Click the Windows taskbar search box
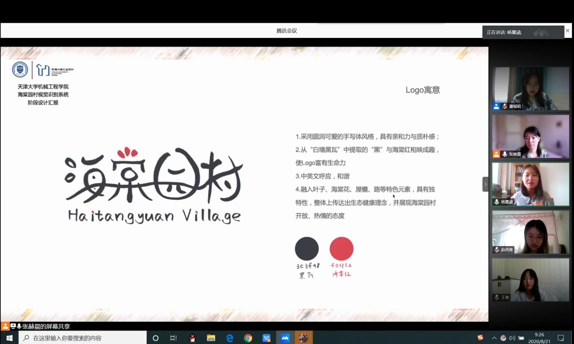The width and height of the screenshot is (574, 344). [x=82, y=338]
